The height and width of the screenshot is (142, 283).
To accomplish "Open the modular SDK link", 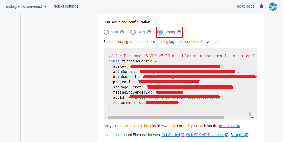I will tap(230, 126).
